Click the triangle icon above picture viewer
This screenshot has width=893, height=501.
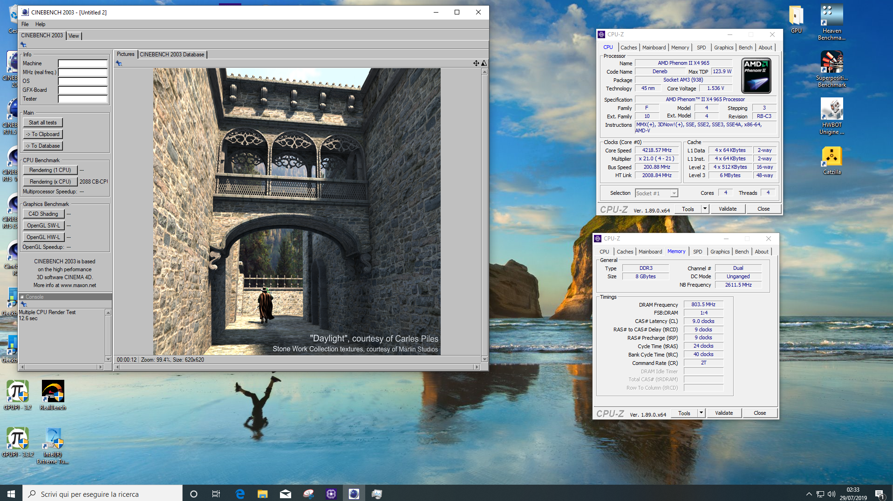(484, 63)
